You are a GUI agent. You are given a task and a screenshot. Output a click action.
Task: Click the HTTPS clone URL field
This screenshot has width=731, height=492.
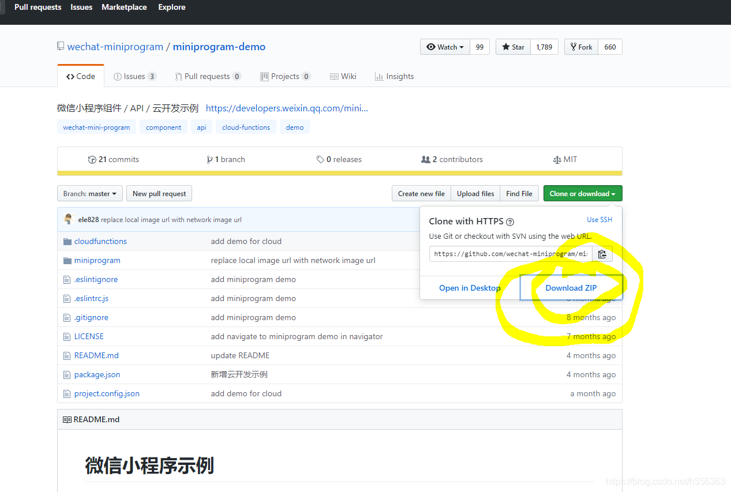coord(511,254)
